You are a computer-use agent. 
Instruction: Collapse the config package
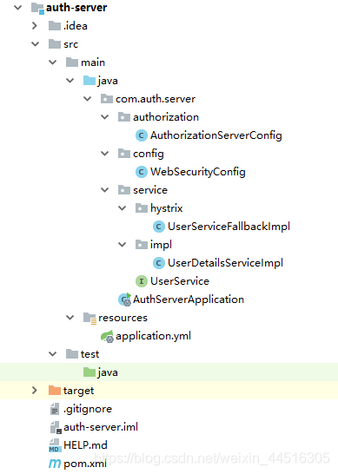click(104, 154)
